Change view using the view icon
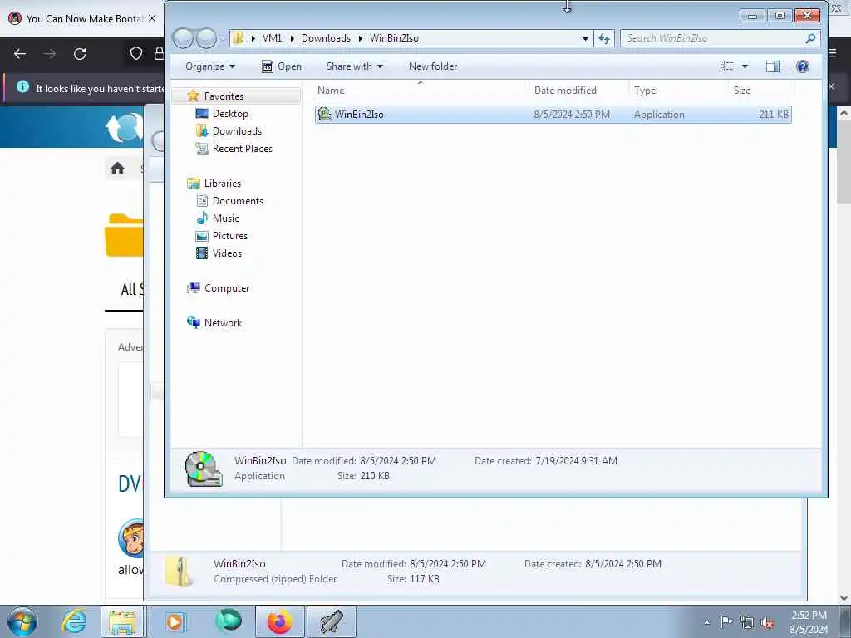Image resolution: width=851 pixels, height=638 pixels. [x=726, y=66]
